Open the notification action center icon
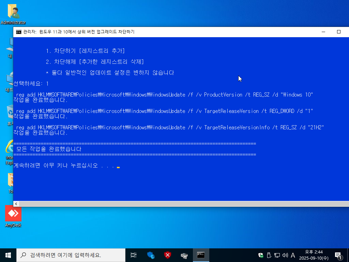This screenshot has width=349, height=262. click(338, 256)
